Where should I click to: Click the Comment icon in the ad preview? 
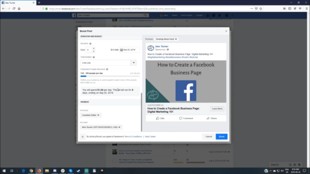(x=181, y=118)
